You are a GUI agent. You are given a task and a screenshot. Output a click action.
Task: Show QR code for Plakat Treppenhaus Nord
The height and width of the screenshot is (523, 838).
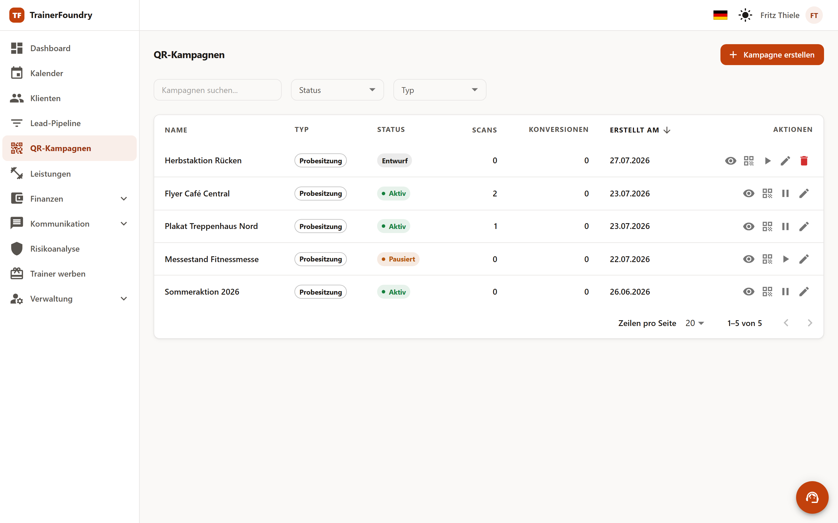point(767,226)
